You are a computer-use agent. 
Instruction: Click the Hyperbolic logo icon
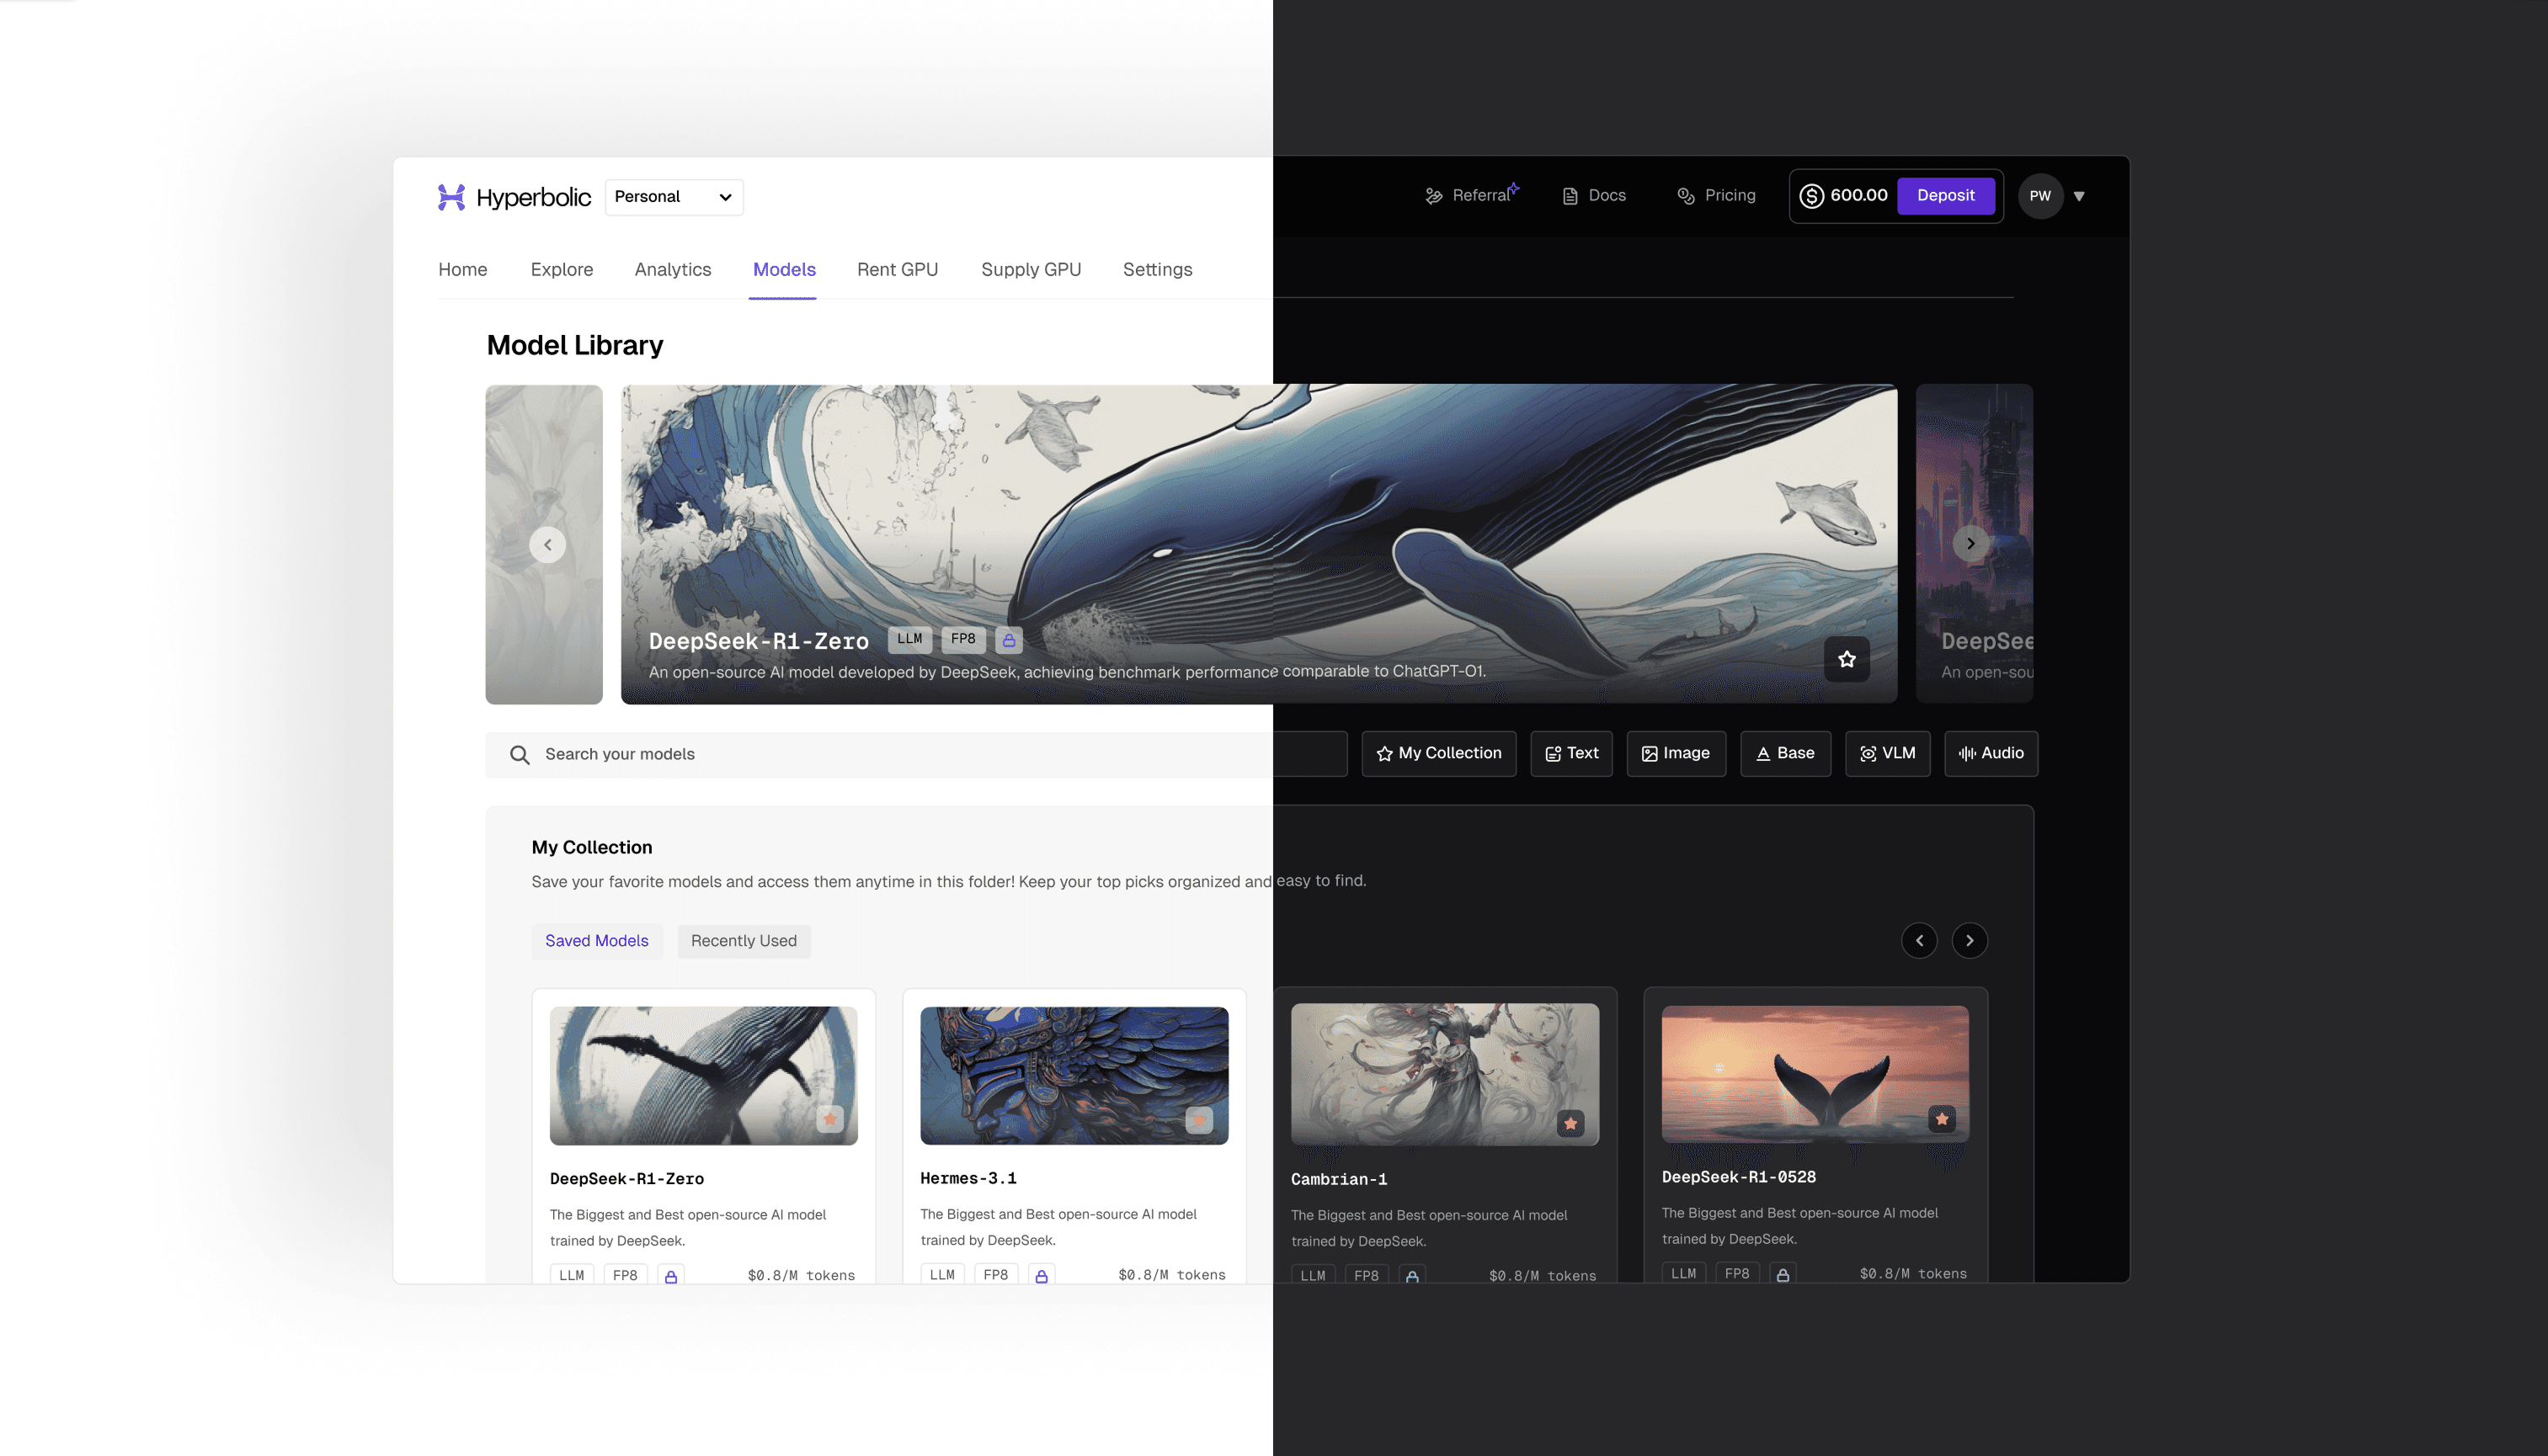coord(451,197)
